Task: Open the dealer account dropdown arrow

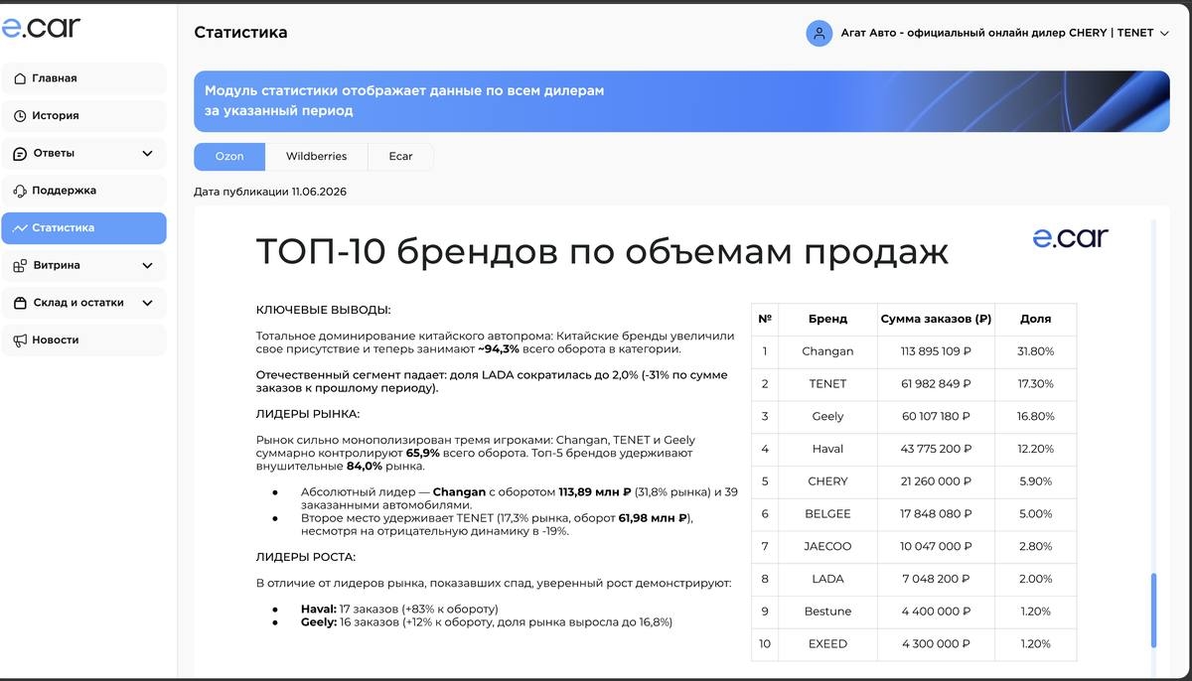Action: pos(1164,34)
